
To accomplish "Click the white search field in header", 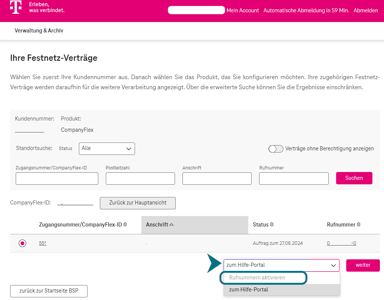I will click(196, 10).
